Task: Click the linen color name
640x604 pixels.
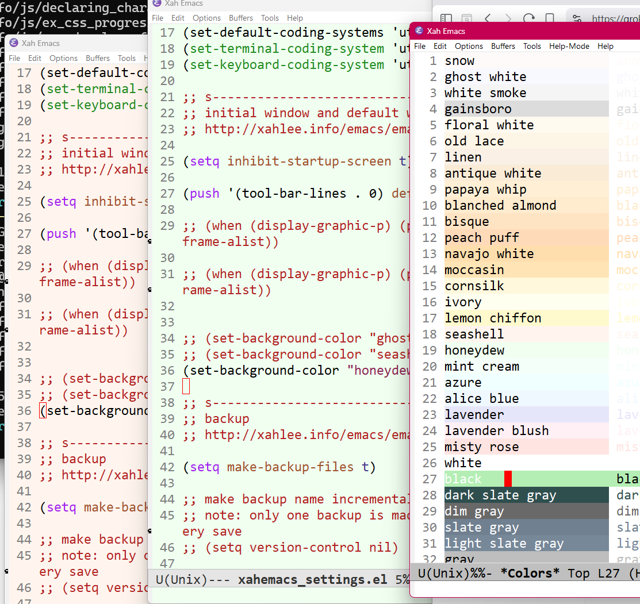Action: coord(463,157)
